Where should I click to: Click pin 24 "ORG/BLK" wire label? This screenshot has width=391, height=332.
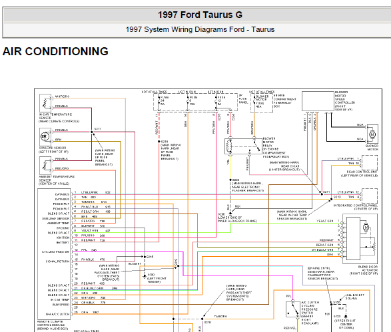[88, 302]
